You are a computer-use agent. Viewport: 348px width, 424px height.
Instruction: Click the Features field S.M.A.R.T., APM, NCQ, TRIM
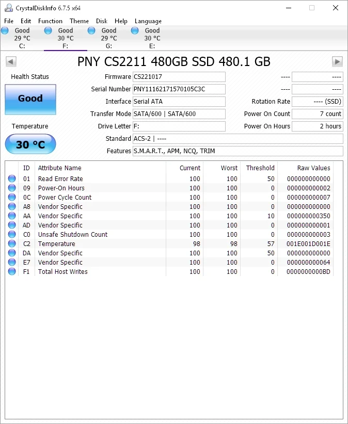238,151
